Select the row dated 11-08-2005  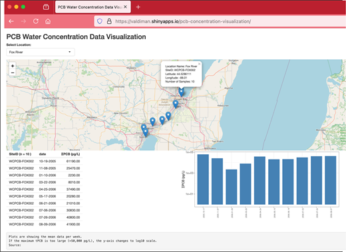(45, 168)
